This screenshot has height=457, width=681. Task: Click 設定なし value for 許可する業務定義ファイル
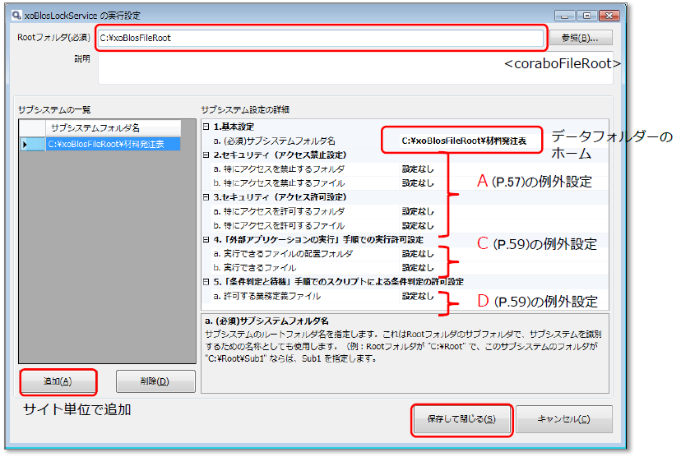tap(418, 296)
